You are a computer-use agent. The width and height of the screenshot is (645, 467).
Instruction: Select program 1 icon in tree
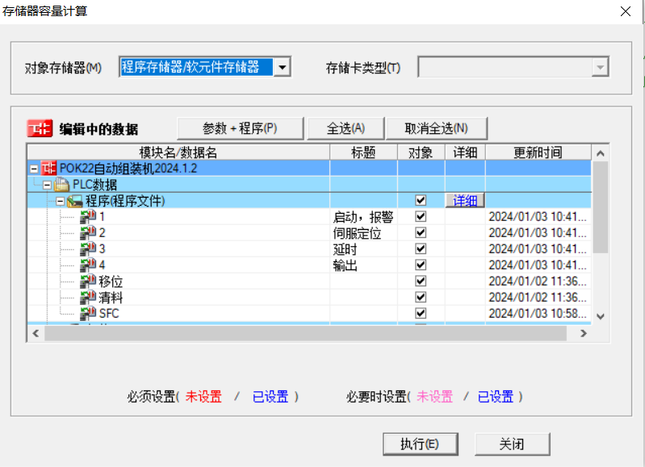pyautogui.click(x=89, y=217)
